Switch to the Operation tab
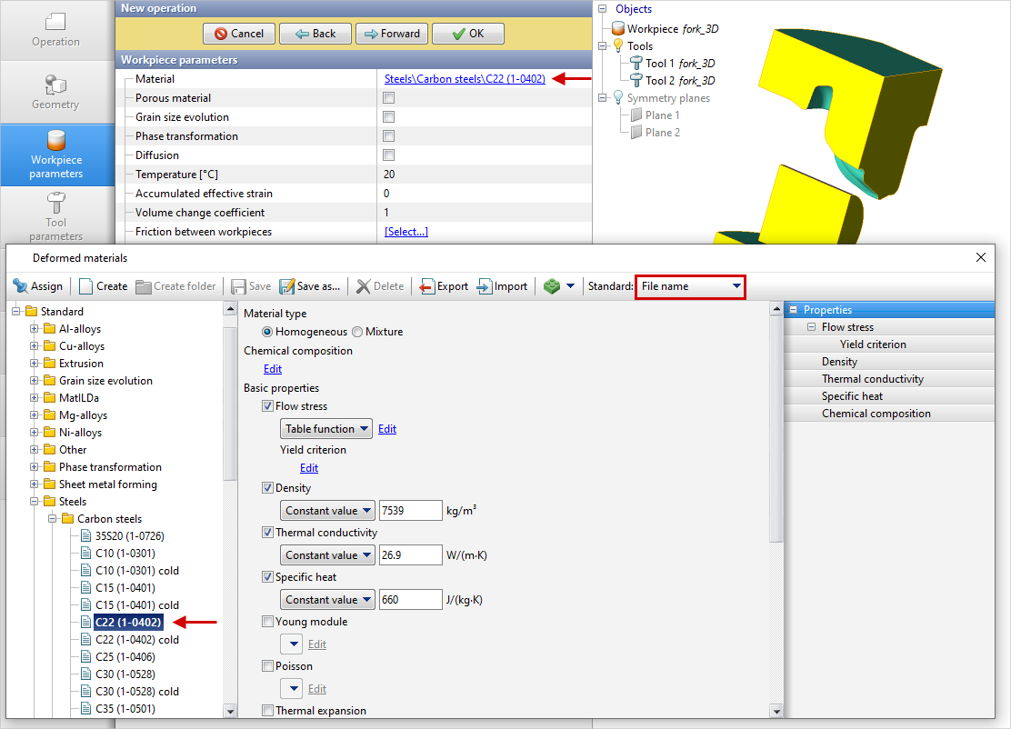This screenshot has width=1011, height=729. (x=56, y=30)
